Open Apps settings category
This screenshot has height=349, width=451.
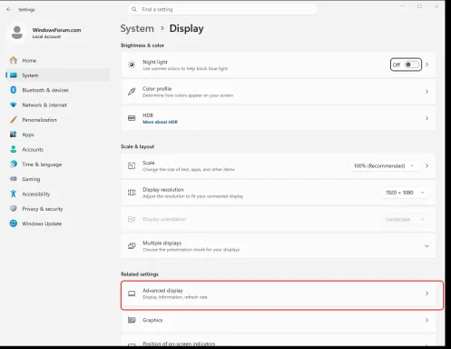tap(58, 135)
